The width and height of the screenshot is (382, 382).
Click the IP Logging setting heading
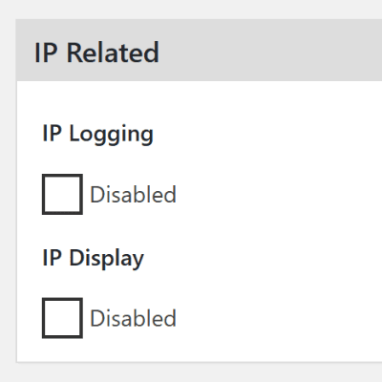(97, 135)
